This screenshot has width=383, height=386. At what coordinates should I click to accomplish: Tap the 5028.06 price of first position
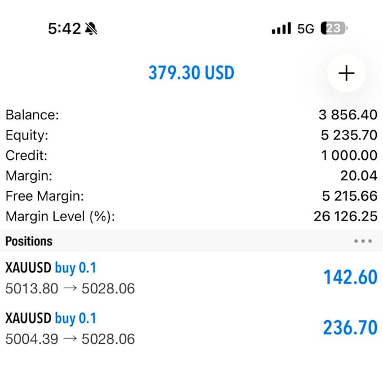coord(108,288)
